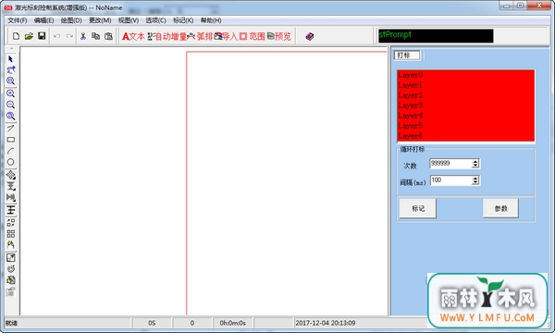Choose the zoom in magnifier tool

tap(10, 93)
